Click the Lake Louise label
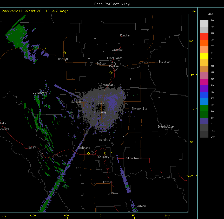This screenshot has width=224, height=219. click(x=5, y=126)
